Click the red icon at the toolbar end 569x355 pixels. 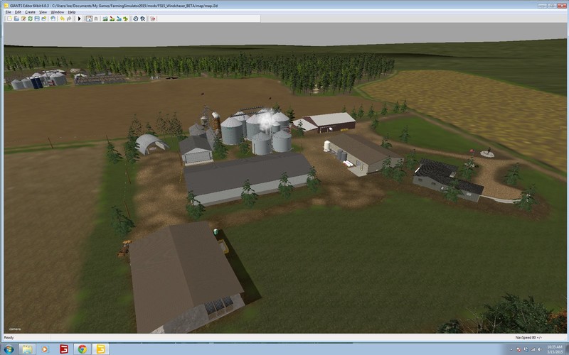click(x=151, y=18)
